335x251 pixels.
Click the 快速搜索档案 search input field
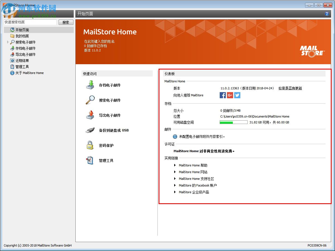[x=30, y=22]
